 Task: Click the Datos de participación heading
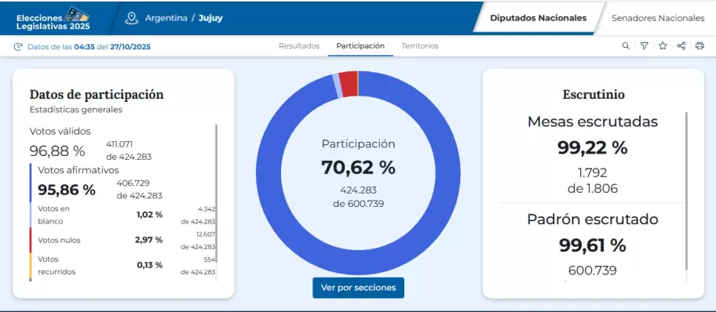(x=97, y=94)
